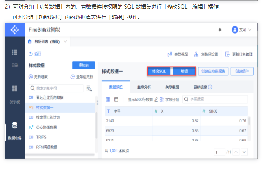Click the 序号 column header
Image resolution: width=277 pixels, height=173 pixels.
(x=128, y=111)
